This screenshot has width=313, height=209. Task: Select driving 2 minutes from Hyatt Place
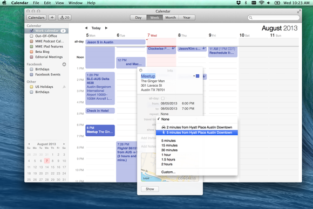(196, 127)
